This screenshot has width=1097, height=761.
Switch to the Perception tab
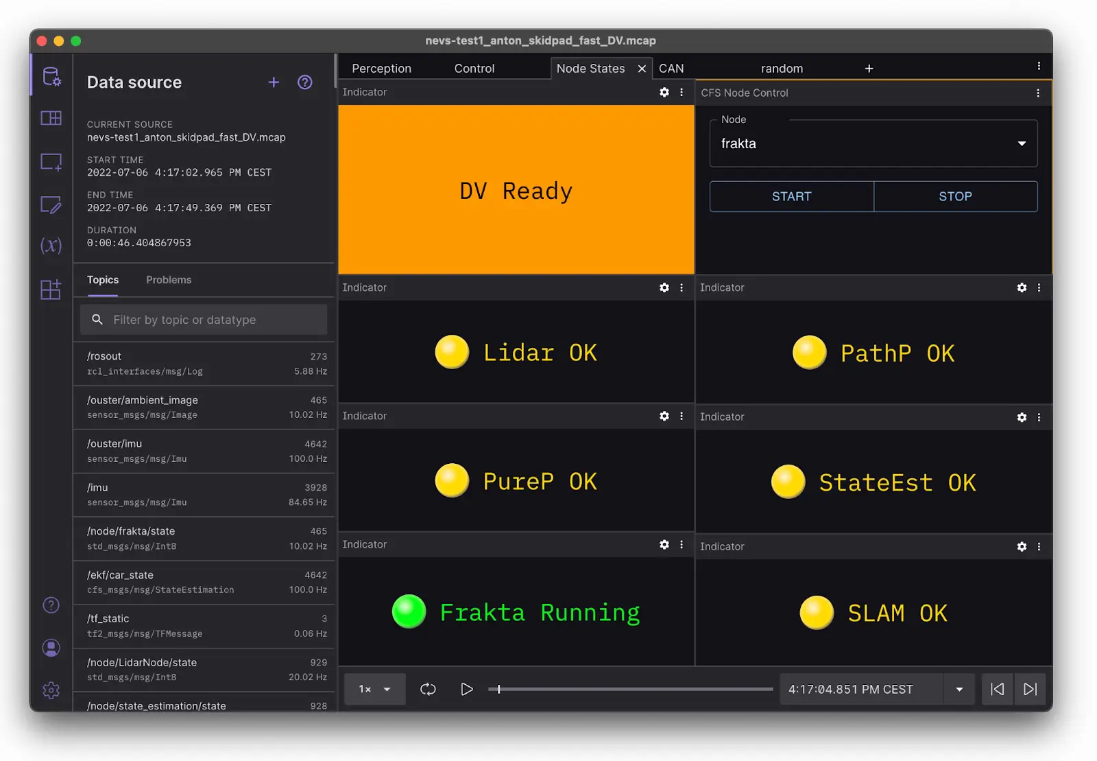tap(381, 69)
